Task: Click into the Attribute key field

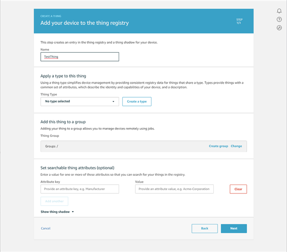Action: click(79, 189)
